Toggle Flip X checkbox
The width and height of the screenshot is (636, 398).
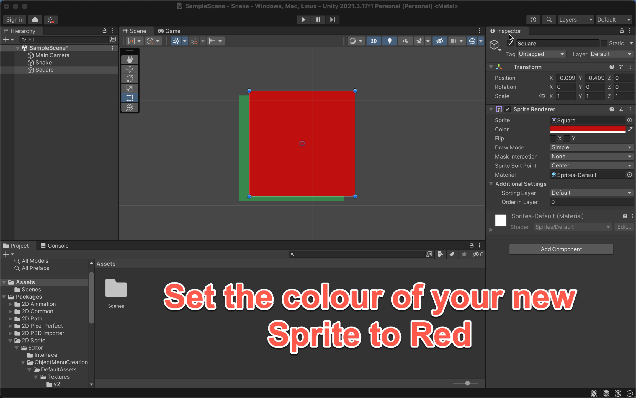click(553, 138)
